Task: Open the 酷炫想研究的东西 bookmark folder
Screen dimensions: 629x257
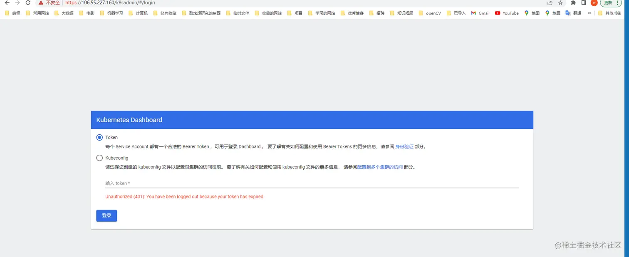Action: click(201, 13)
